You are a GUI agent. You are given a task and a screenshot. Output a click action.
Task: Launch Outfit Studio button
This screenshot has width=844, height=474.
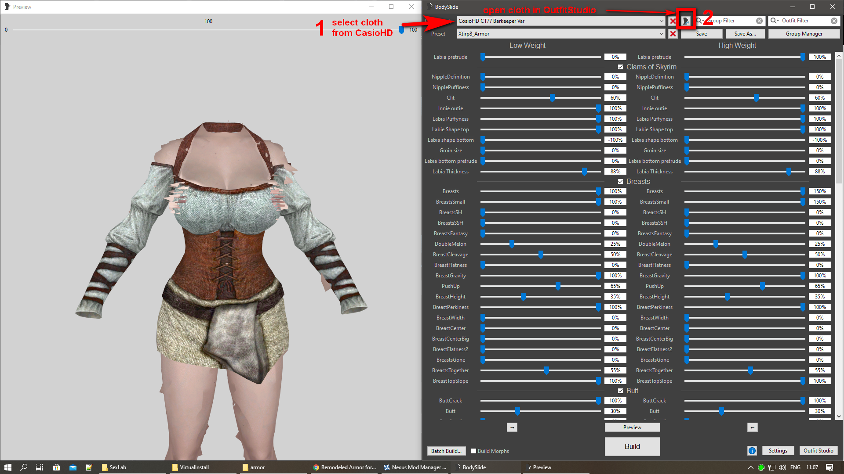pos(818,451)
